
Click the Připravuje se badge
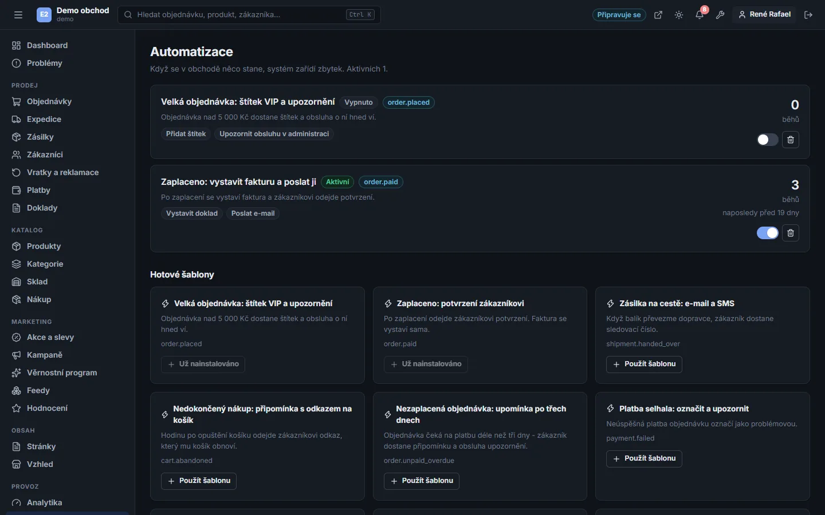point(619,15)
